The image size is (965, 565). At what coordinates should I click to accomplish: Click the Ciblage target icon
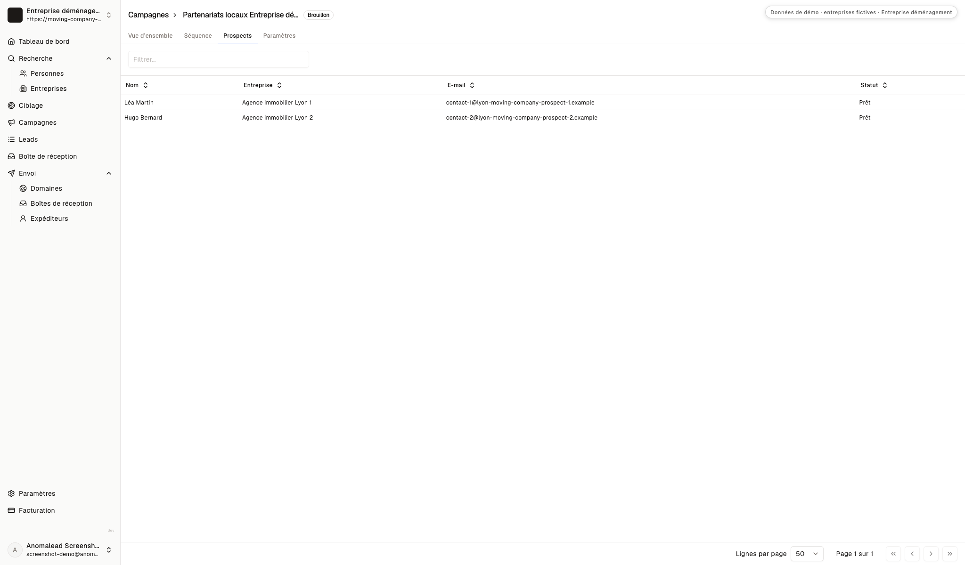click(x=11, y=105)
